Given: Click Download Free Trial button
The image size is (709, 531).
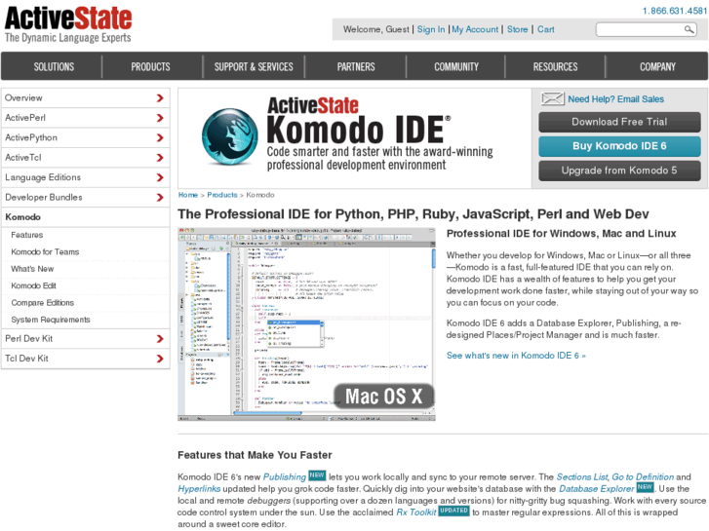Looking at the screenshot, I should pos(619,122).
